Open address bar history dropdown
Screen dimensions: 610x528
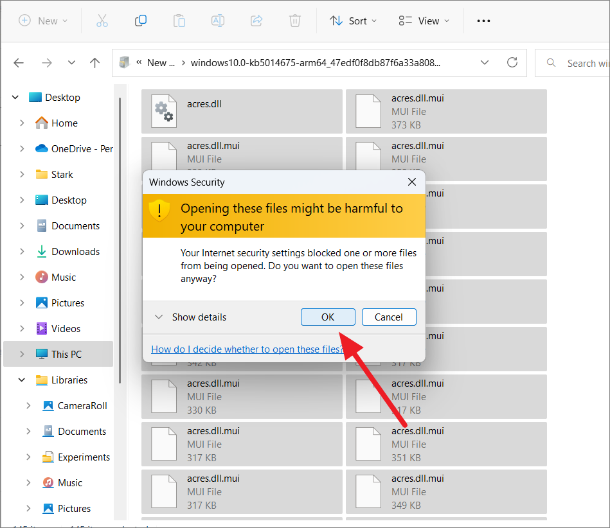tap(485, 62)
